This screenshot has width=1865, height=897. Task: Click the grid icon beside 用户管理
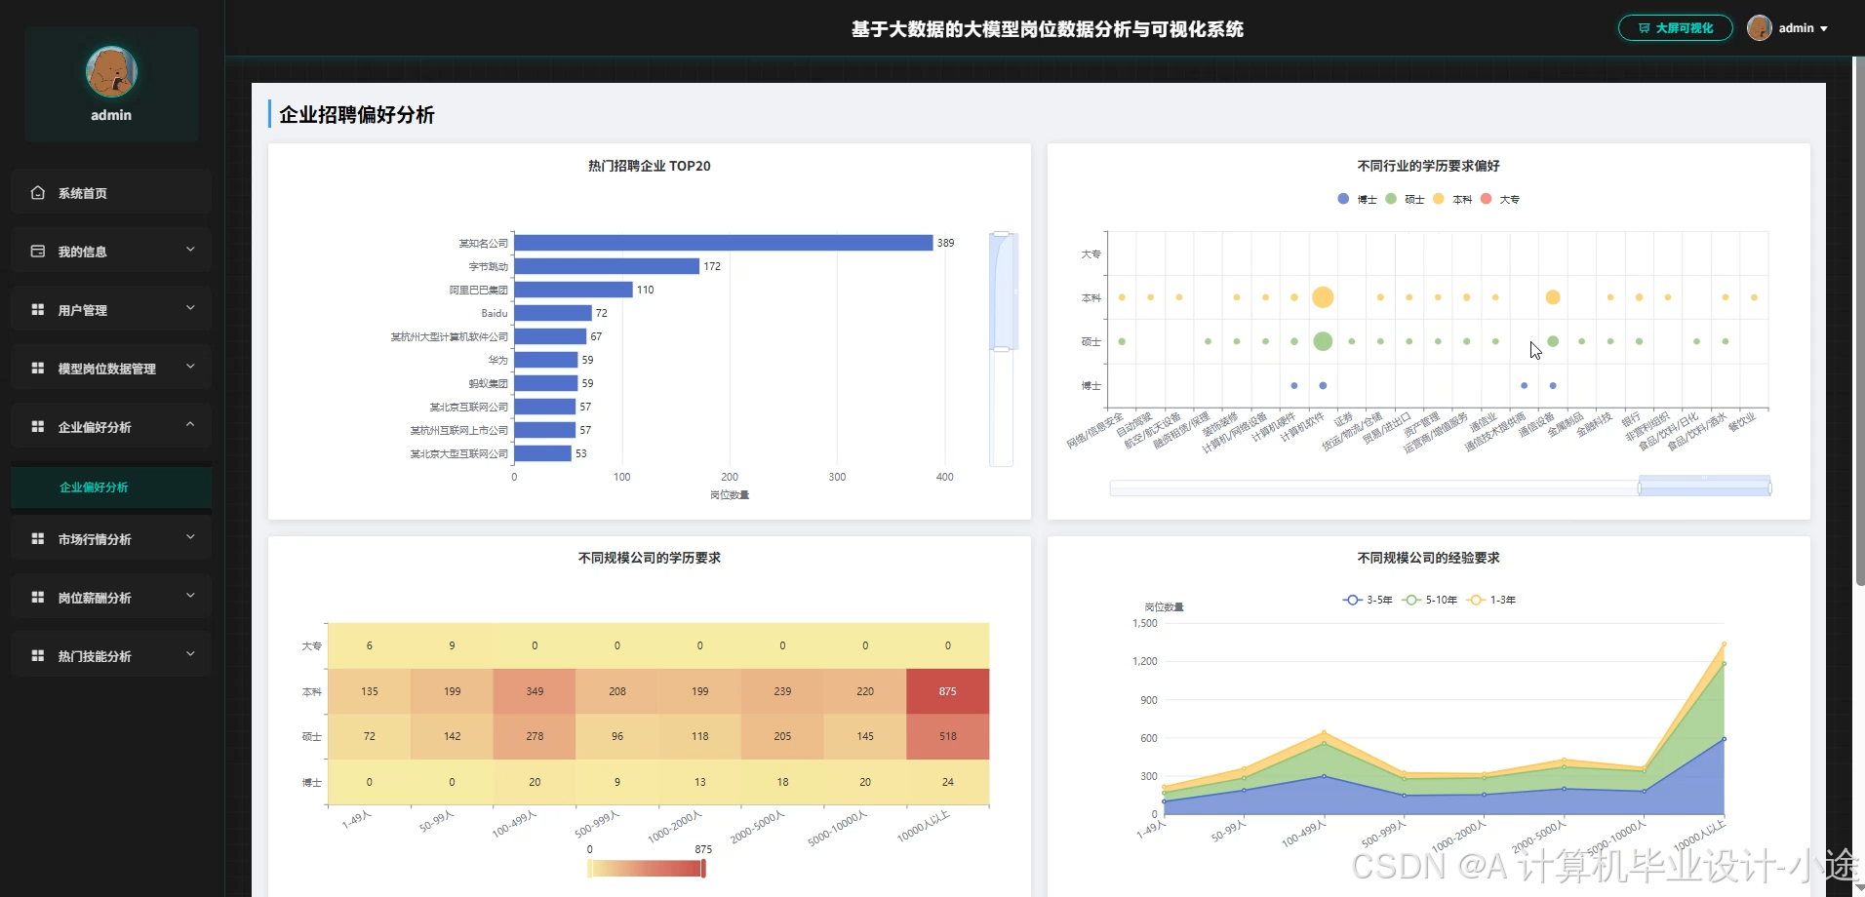[x=38, y=310]
